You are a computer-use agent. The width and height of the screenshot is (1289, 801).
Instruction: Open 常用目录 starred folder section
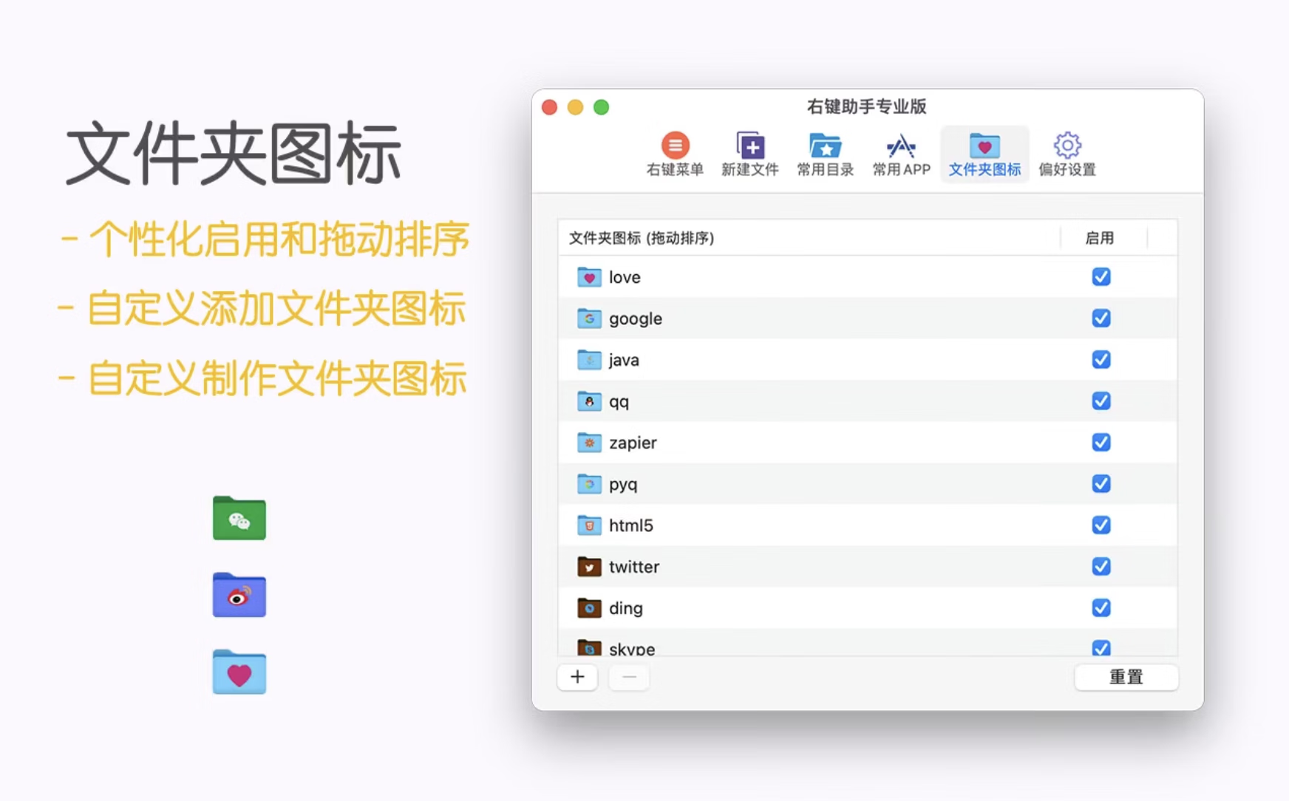click(825, 154)
